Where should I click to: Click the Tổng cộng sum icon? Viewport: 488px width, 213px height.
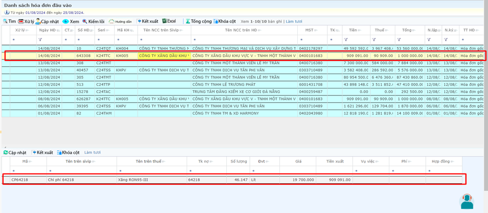[x=188, y=21]
